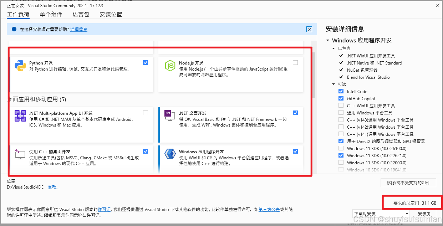Viewport: 443px width, 226px height.
Task: Check Windows 11 SDK (10.0.26100.0)
Action: coord(341,148)
